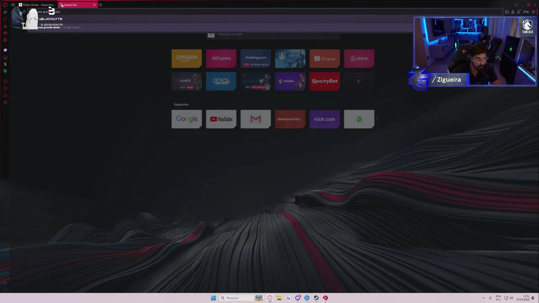The height and width of the screenshot is (303, 539).
Task: Open the SportyBet speed dial tile
Action: [325, 81]
